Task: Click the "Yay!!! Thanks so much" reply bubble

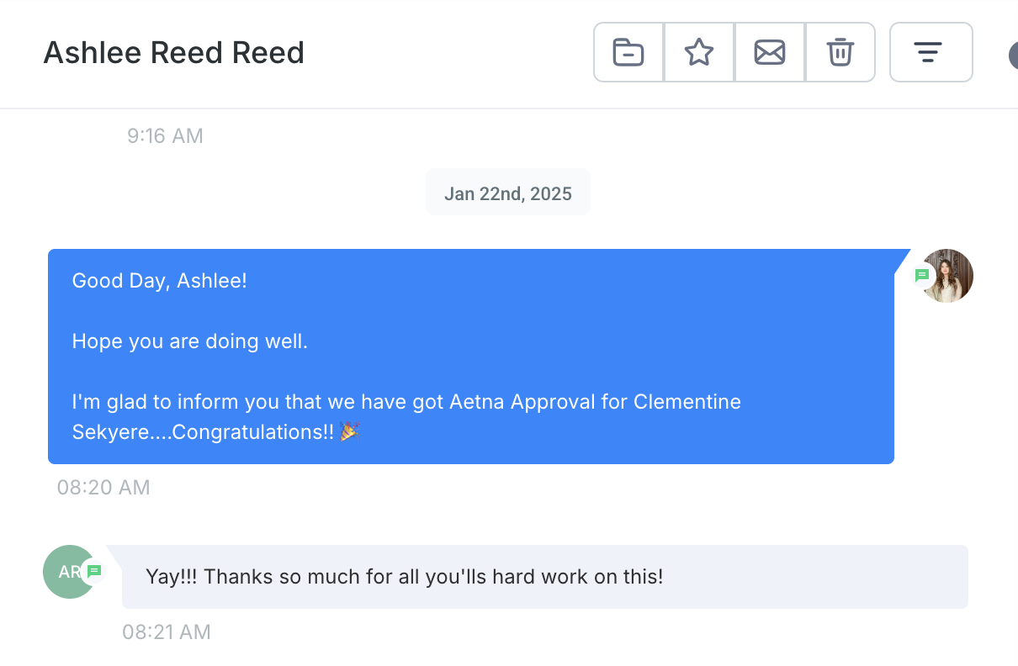Action: [x=405, y=577]
